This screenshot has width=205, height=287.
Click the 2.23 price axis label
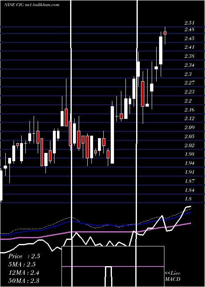[x=189, y=92]
